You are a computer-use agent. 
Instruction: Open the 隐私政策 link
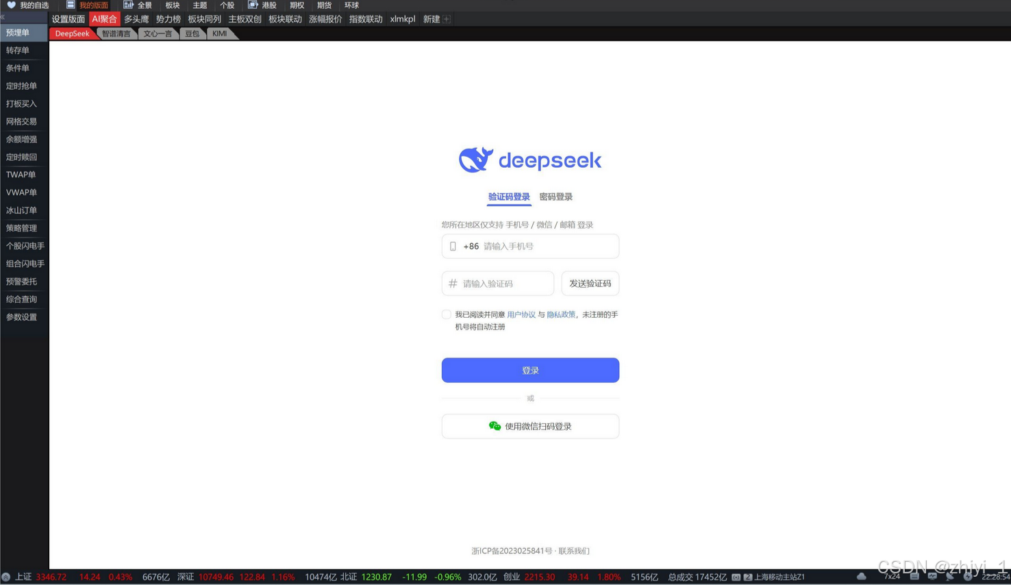[561, 314]
